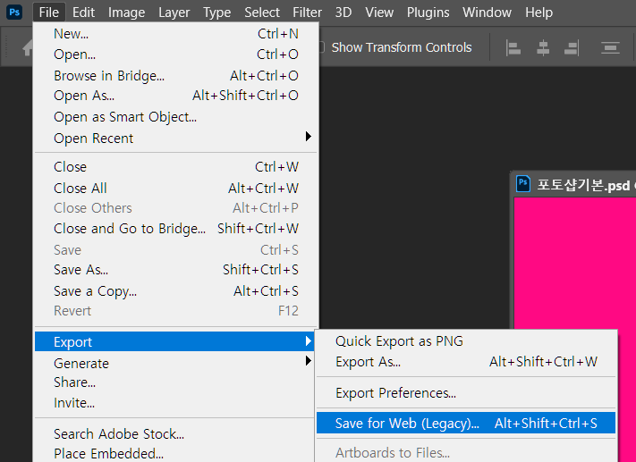This screenshot has height=462, width=636.
Task: Open the Select menu
Action: click(262, 13)
